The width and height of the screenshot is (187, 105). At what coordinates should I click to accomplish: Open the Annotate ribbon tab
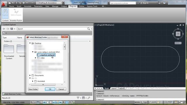click(x=28, y=6)
